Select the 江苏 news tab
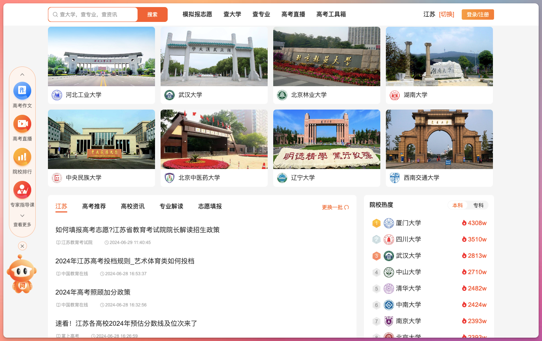The image size is (542, 341). pos(61,206)
